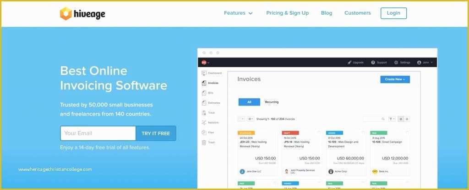Image resolution: width=469 pixels, height=190 pixels.
Task: Open invoice JPS-14 Web hosting Renewal
Action: (298, 144)
